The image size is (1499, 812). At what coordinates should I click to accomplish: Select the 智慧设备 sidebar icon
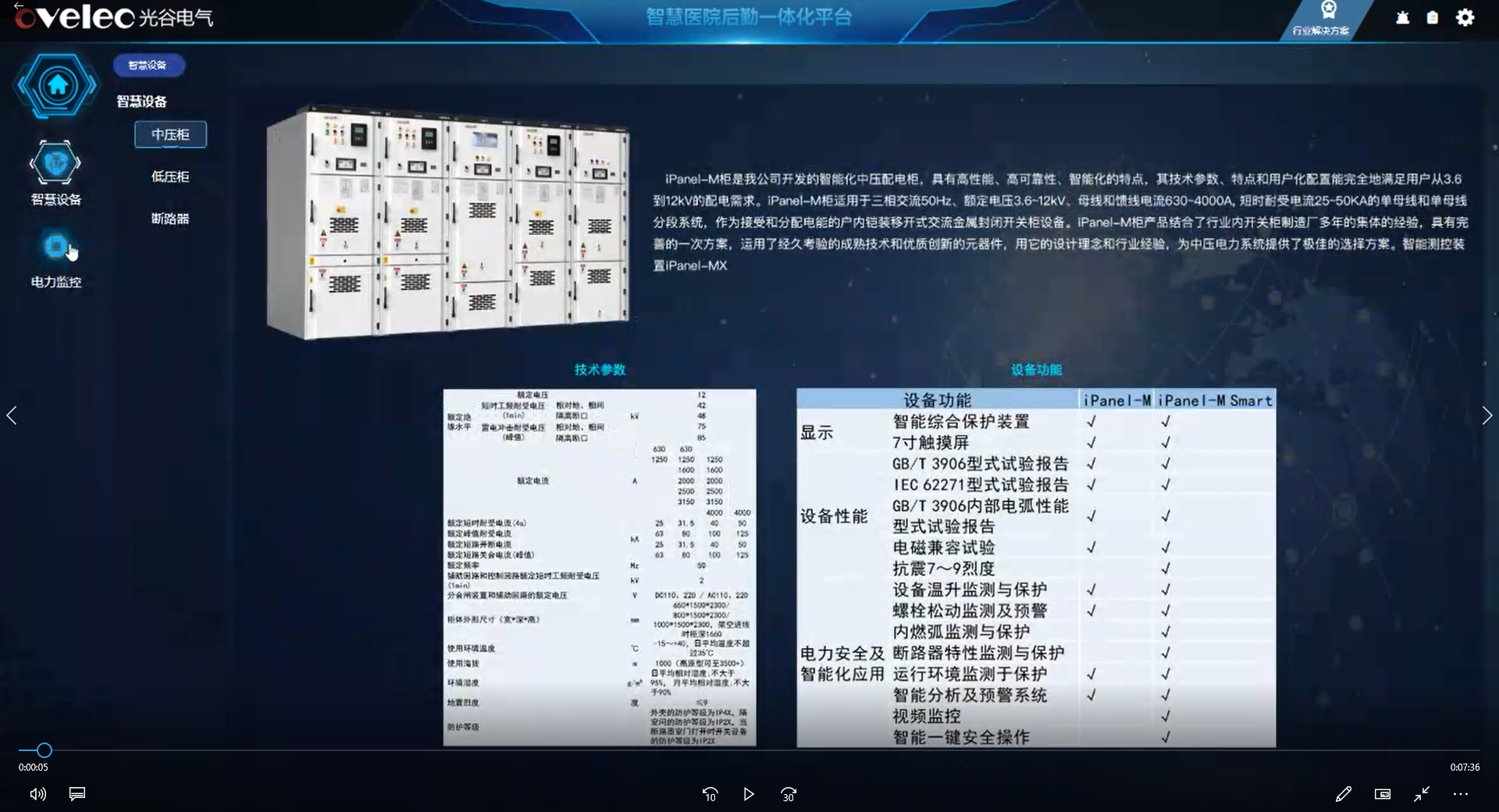[55, 163]
